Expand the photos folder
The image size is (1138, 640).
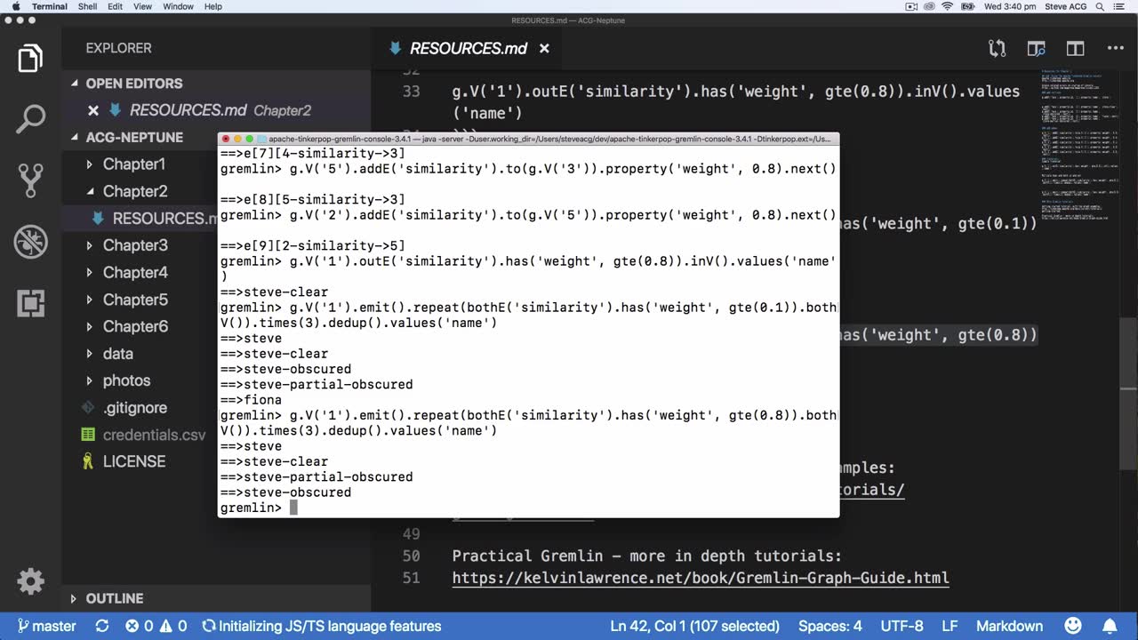click(x=126, y=380)
